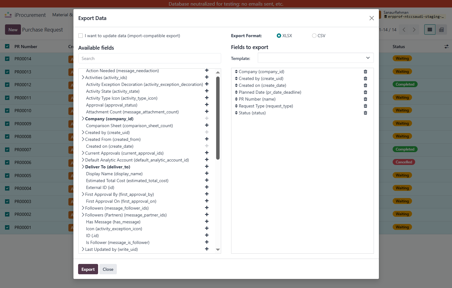452x288 pixels.
Task: Add Is Follower field with plus icon
Action: (207, 242)
